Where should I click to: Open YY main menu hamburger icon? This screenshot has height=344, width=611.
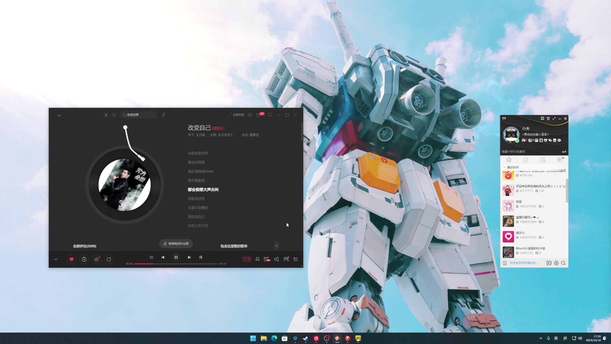tap(505, 263)
